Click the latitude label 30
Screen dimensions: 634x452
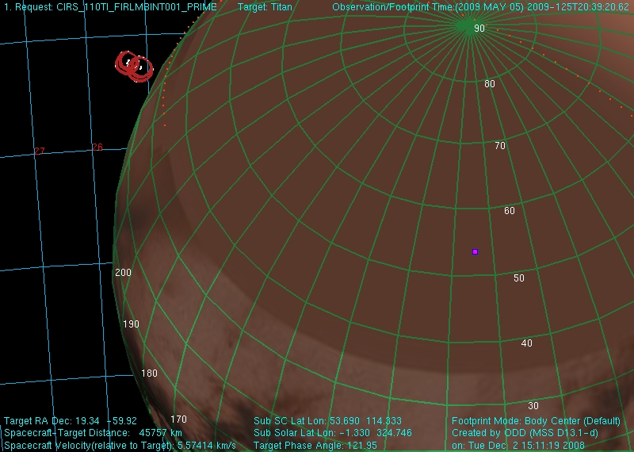click(533, 405)
